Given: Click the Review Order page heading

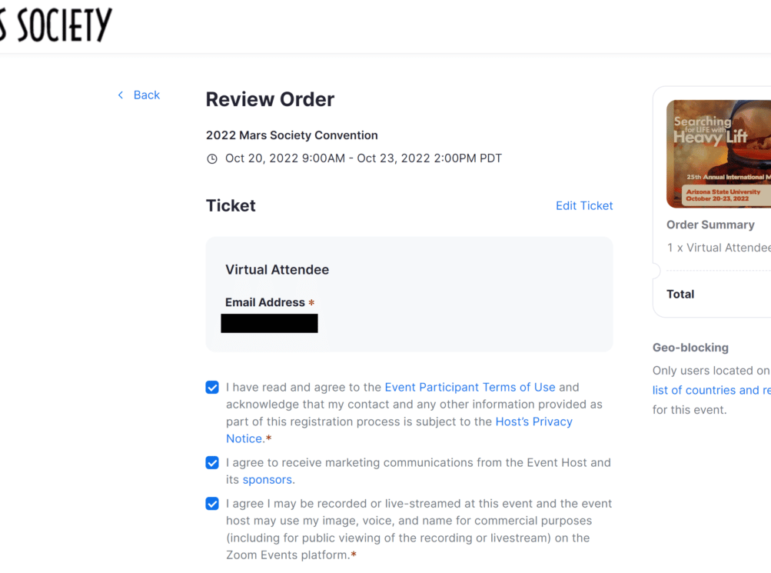Looking at the screenshot, I should click(270, 99).
